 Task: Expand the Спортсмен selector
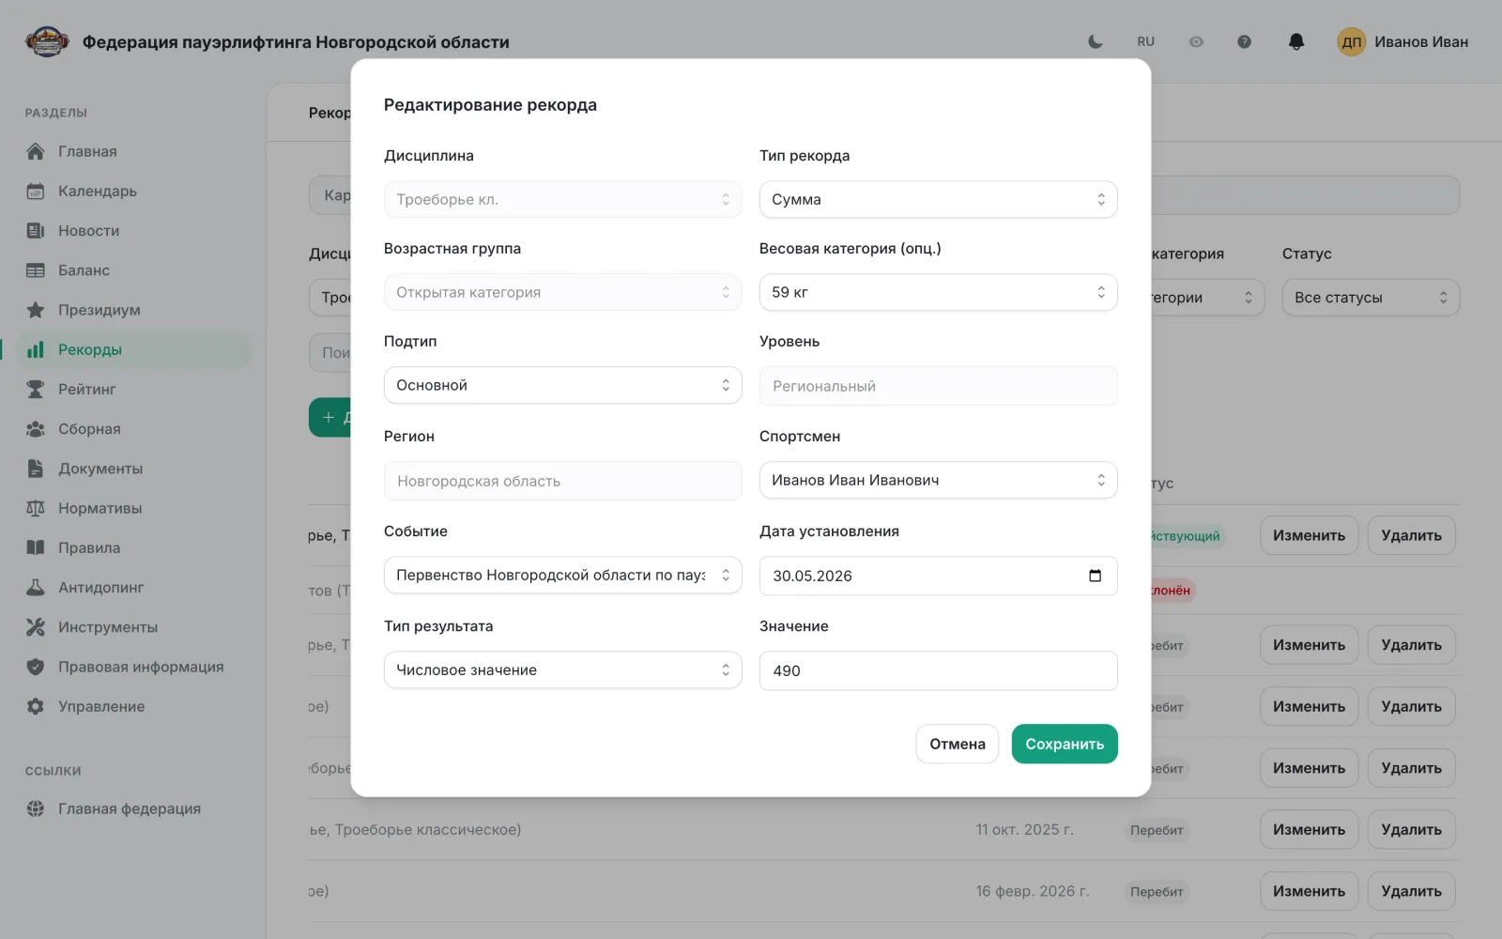(938, 480)
